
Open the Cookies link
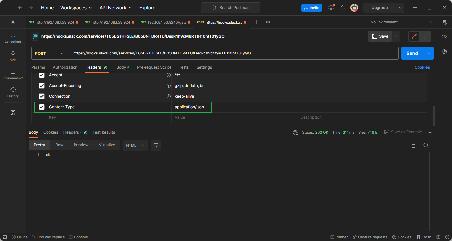click(x=422, y=67)
